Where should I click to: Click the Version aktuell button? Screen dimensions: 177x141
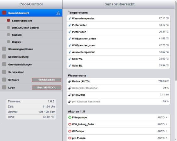pyautogui.click(x=47, y=80)
